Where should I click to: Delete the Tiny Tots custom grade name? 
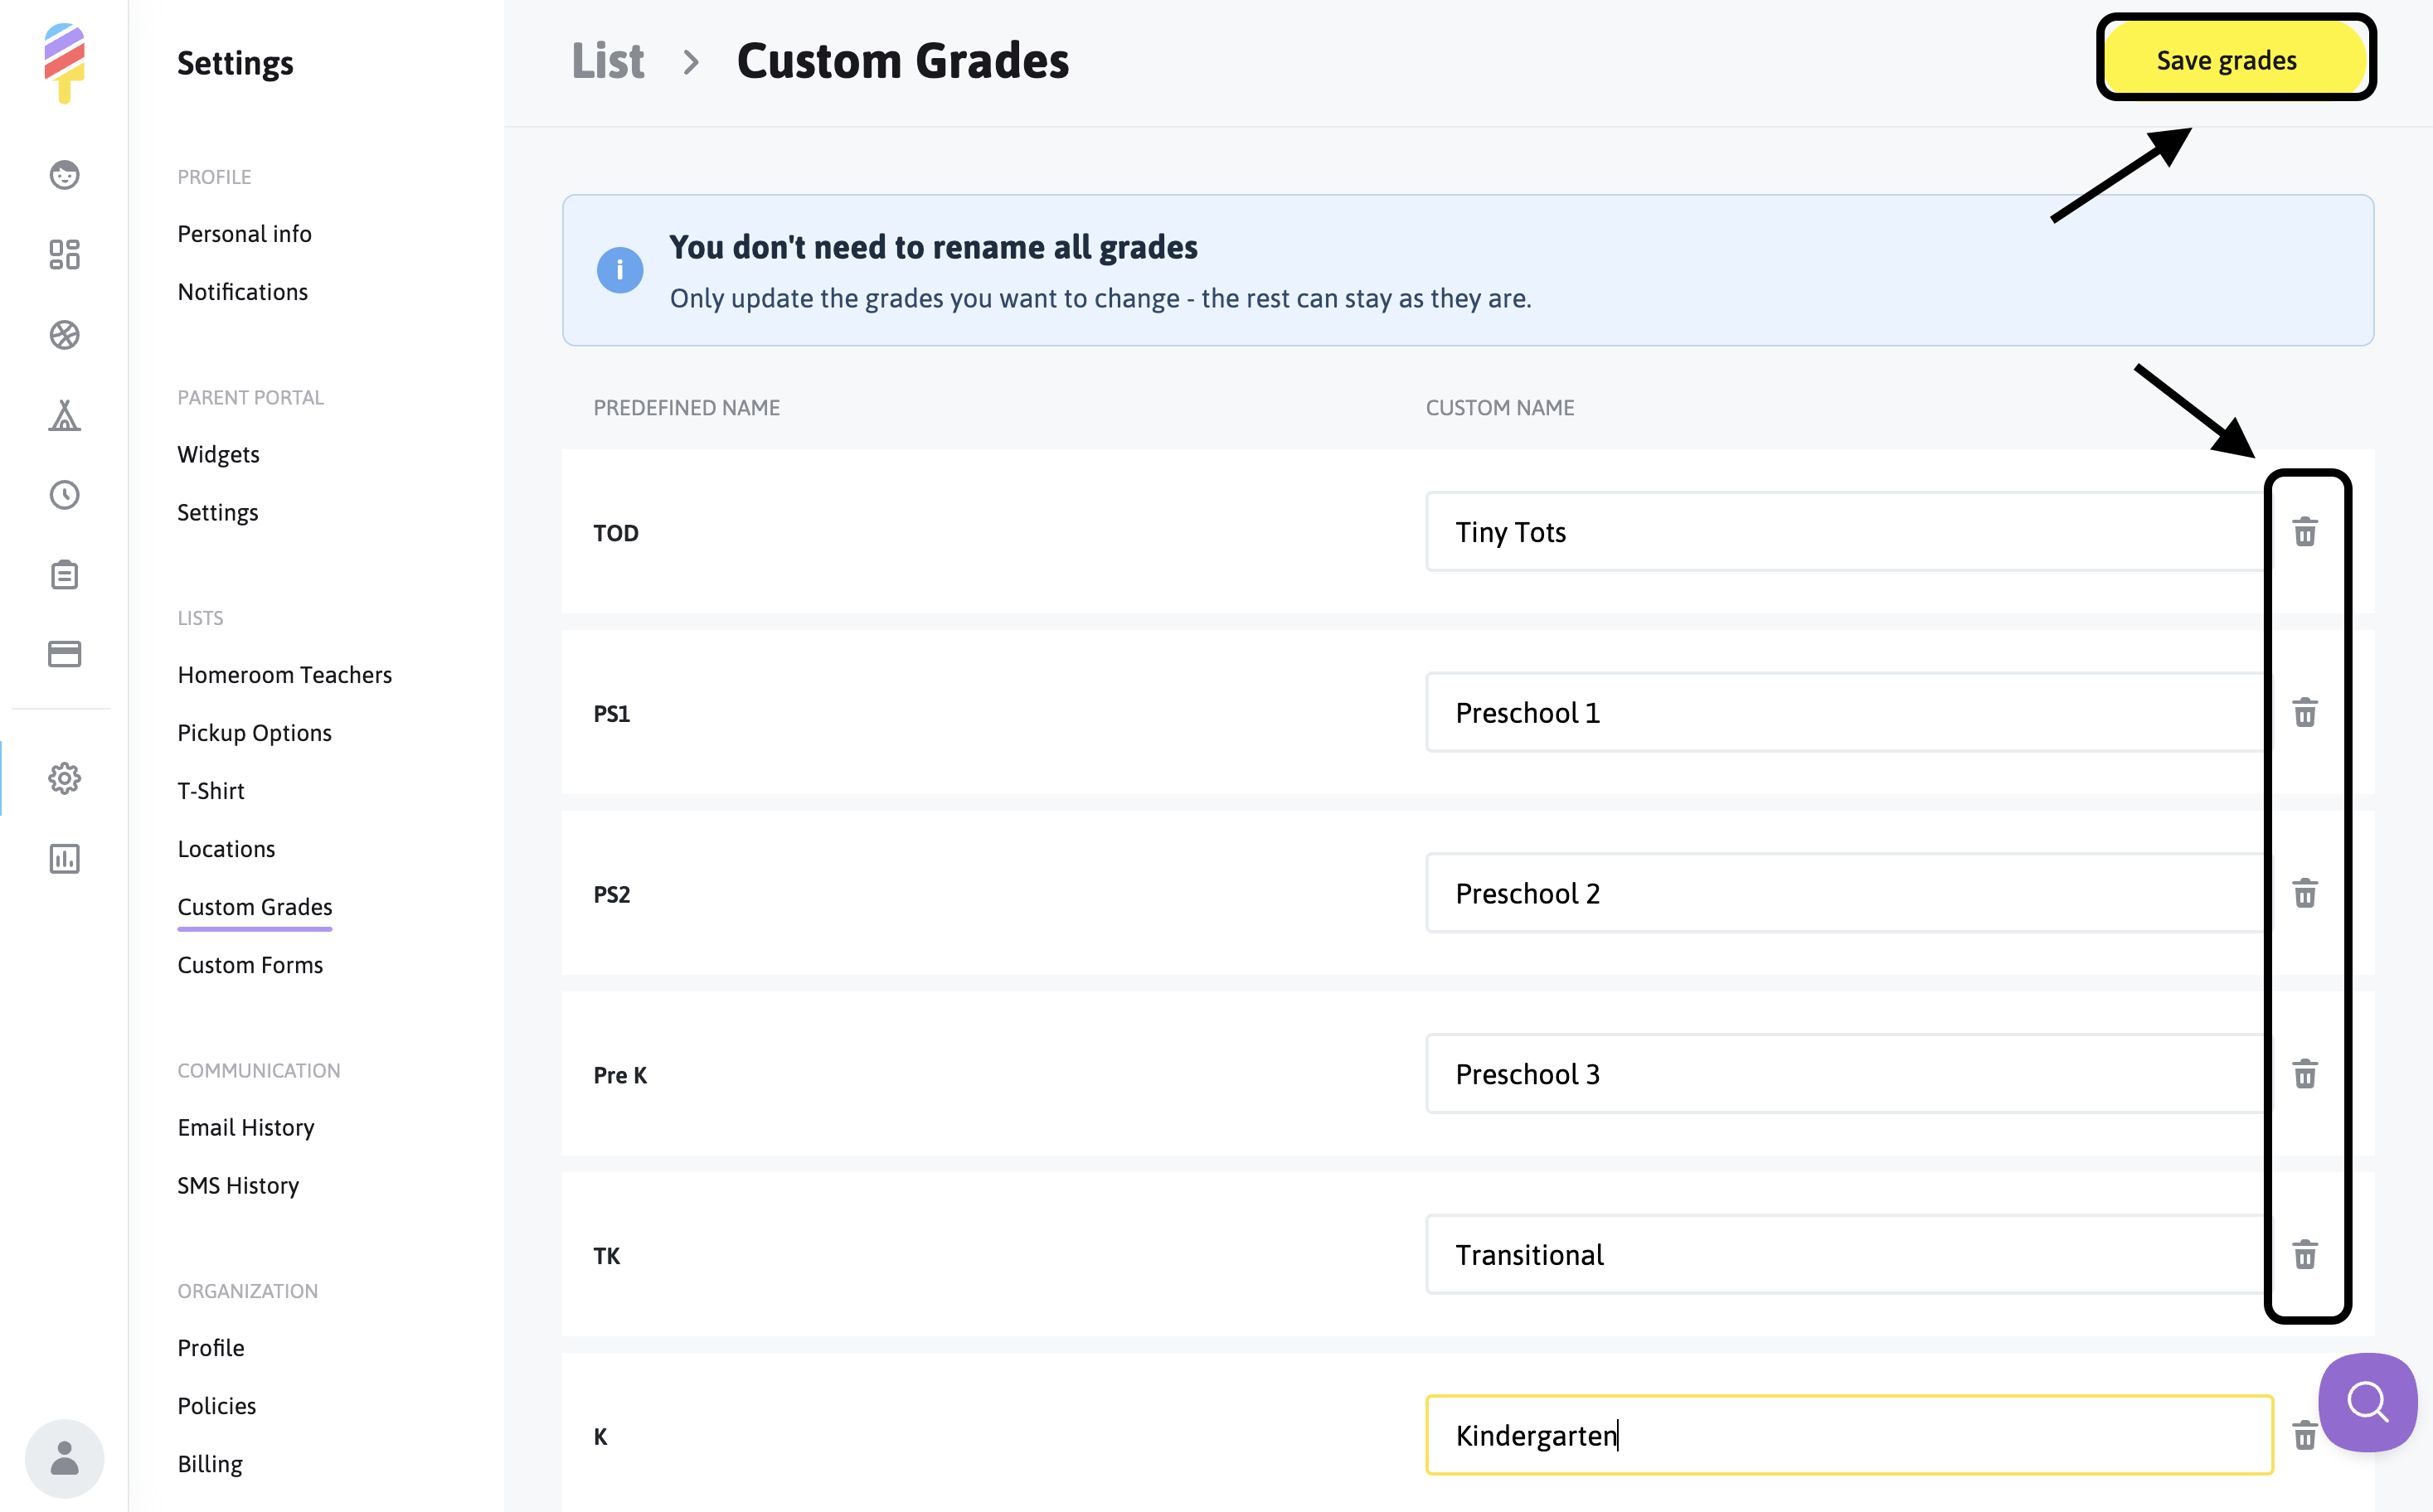click(2305, 532)
